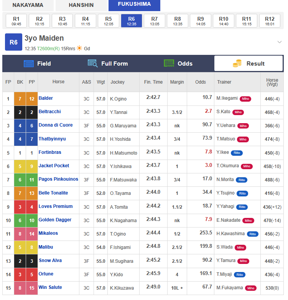Click yellow post position 9 cell

(32, 166)
